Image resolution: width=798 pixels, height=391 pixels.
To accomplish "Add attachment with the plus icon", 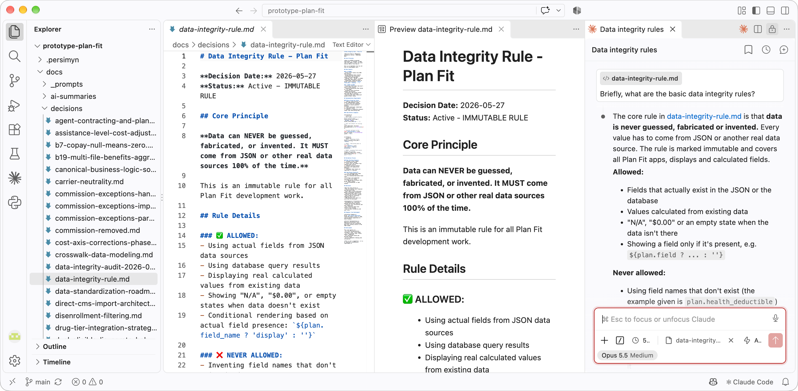I will pos(604,340).
